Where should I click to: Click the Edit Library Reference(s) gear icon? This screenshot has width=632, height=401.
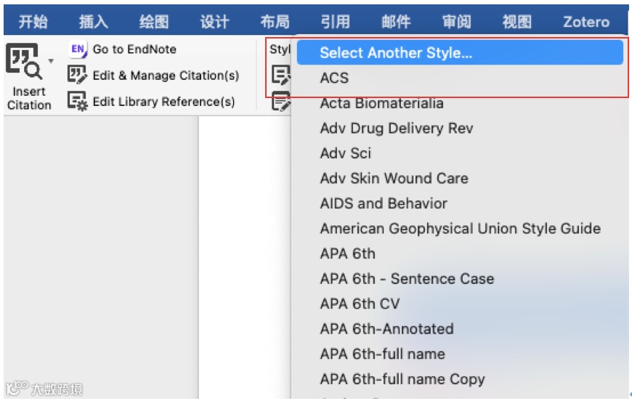tap(77, 101)
